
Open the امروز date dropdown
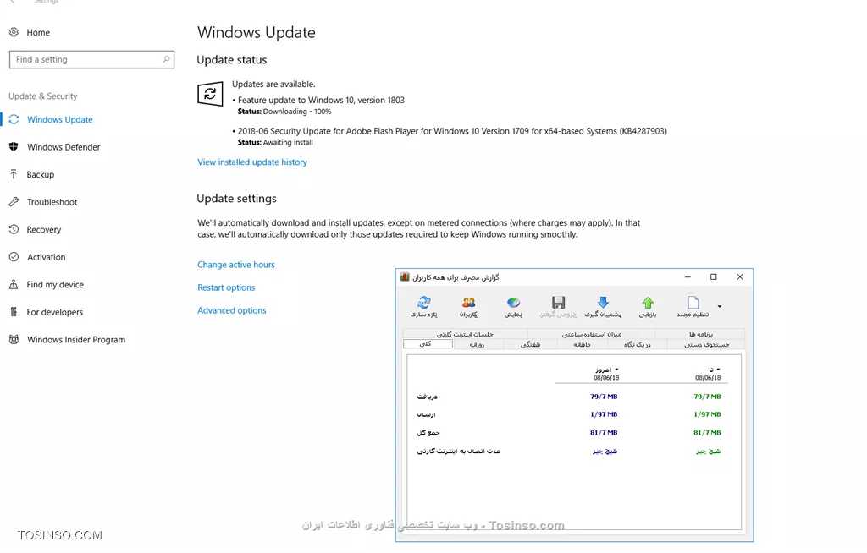[616, 370]
